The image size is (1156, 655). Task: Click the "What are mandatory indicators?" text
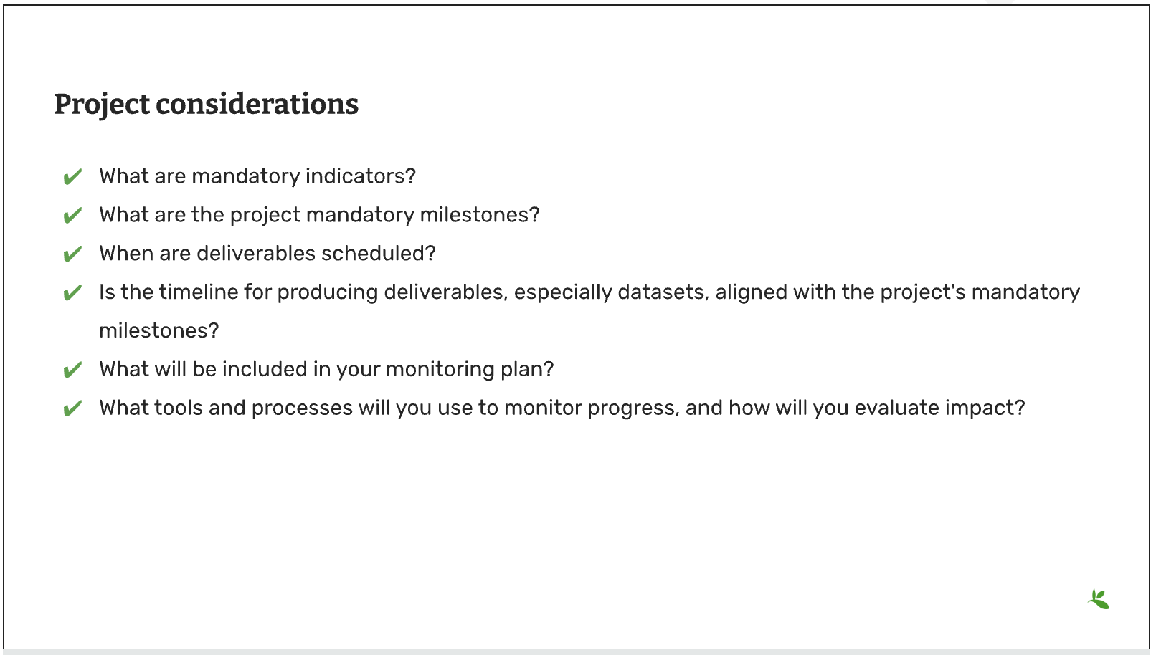coord(257,176)
